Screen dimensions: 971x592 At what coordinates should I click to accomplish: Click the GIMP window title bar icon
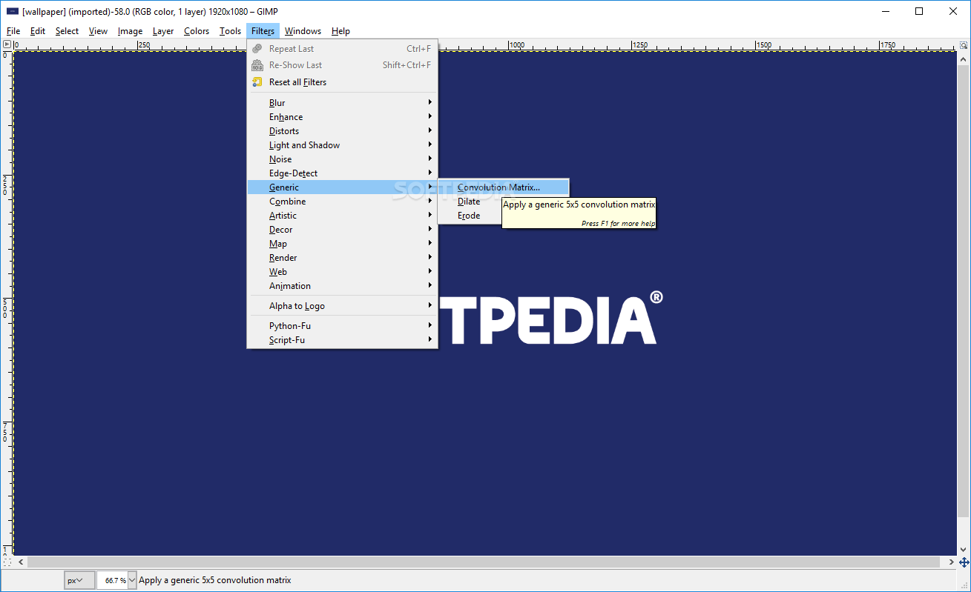pyautogui.click(x=13, y=11)
